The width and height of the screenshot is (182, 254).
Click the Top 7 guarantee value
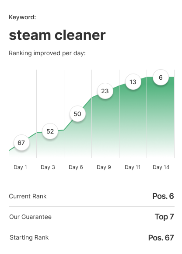(x=164, y=217)
